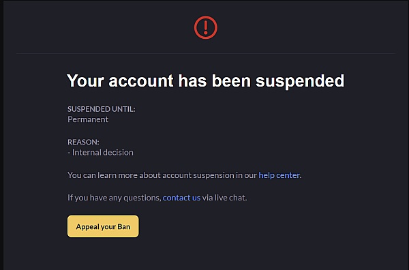
Task: Click the red exclamation warning icon
Action: 206,27
